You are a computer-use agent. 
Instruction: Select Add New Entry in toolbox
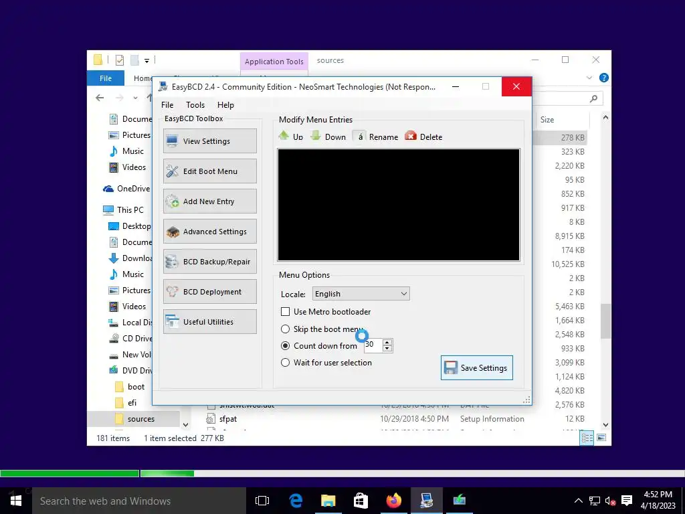pyautogui.click(x=209, y=201)
